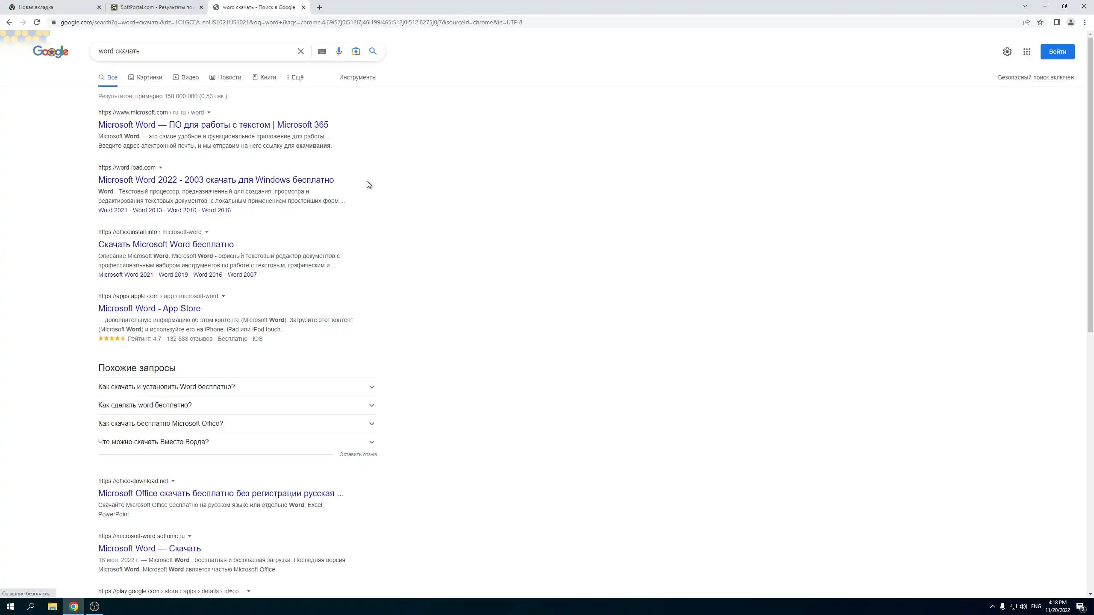The height and width of the screenshot is (615, 1094).
Task: Click inside the 'word скачать' search field
Action: click(x=192, y=51)
